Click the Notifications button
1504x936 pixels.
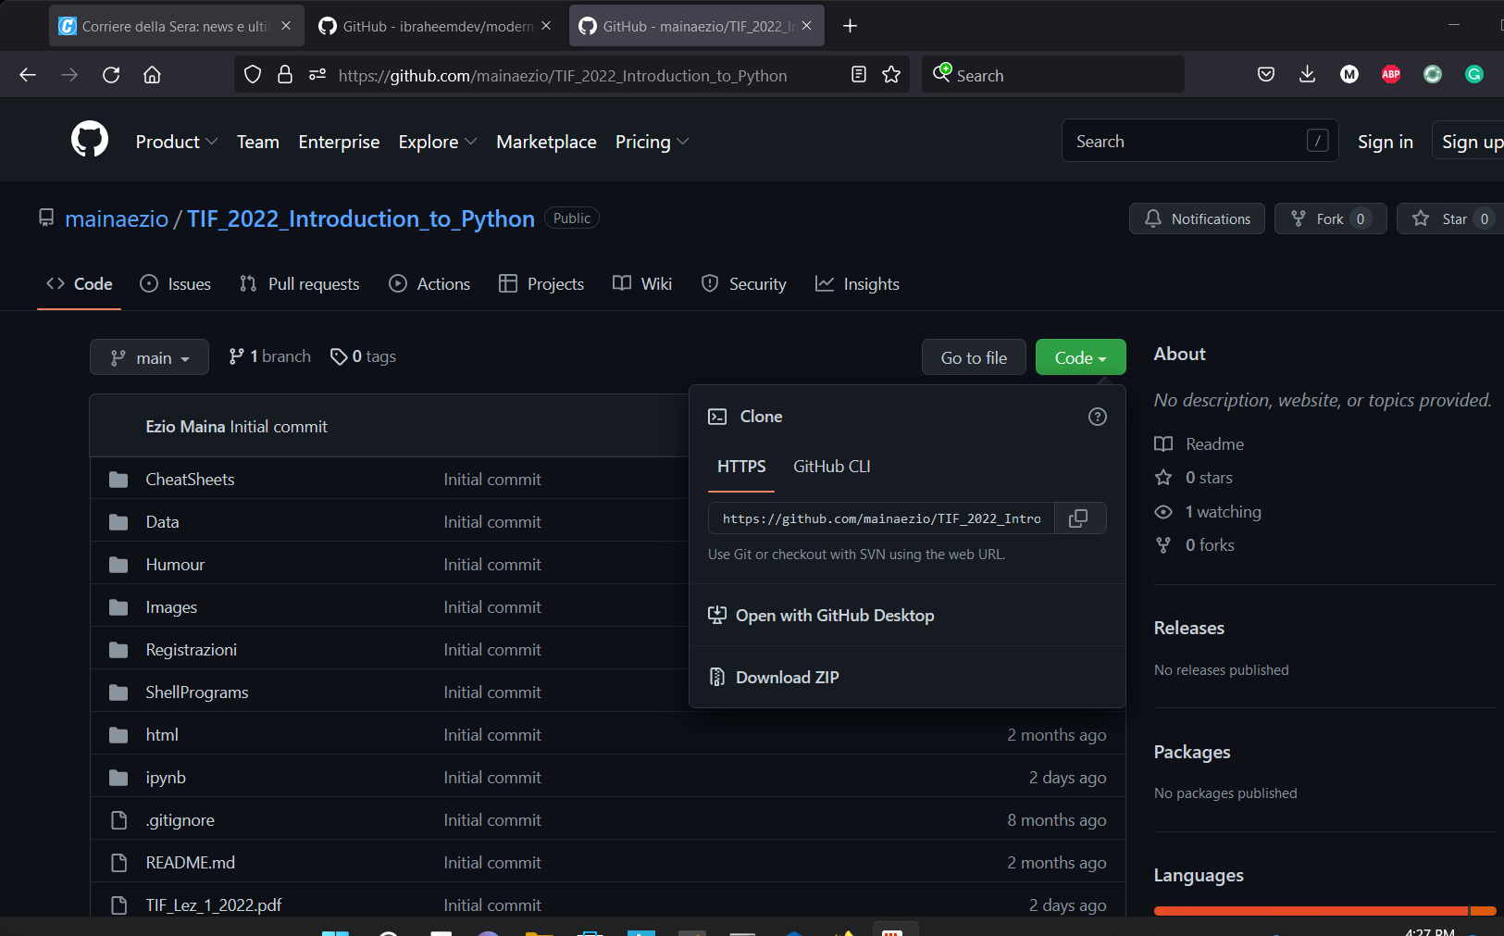point(1197,218)
